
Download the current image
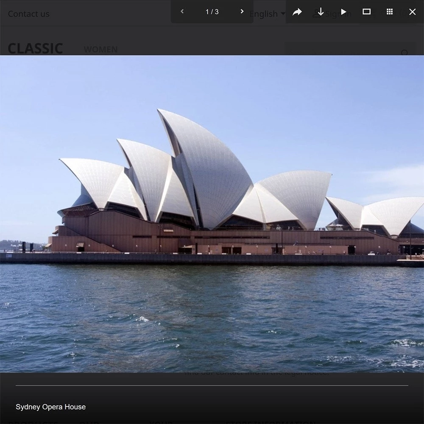(x=321, y=11)
